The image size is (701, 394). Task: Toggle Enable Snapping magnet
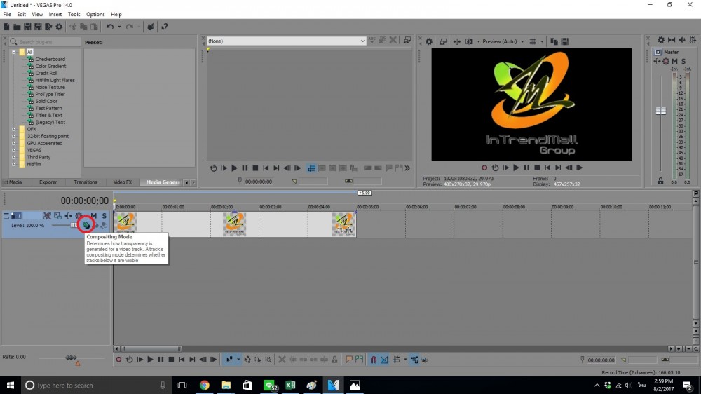click(374, 360)
